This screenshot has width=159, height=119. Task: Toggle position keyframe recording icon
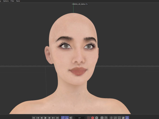click(x=111, y=118)
